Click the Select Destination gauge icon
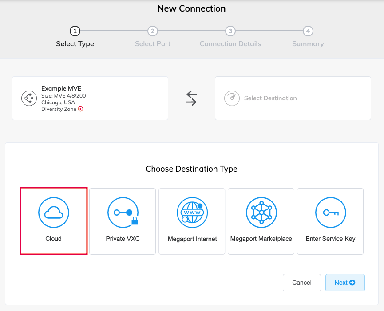 point(232,98)
